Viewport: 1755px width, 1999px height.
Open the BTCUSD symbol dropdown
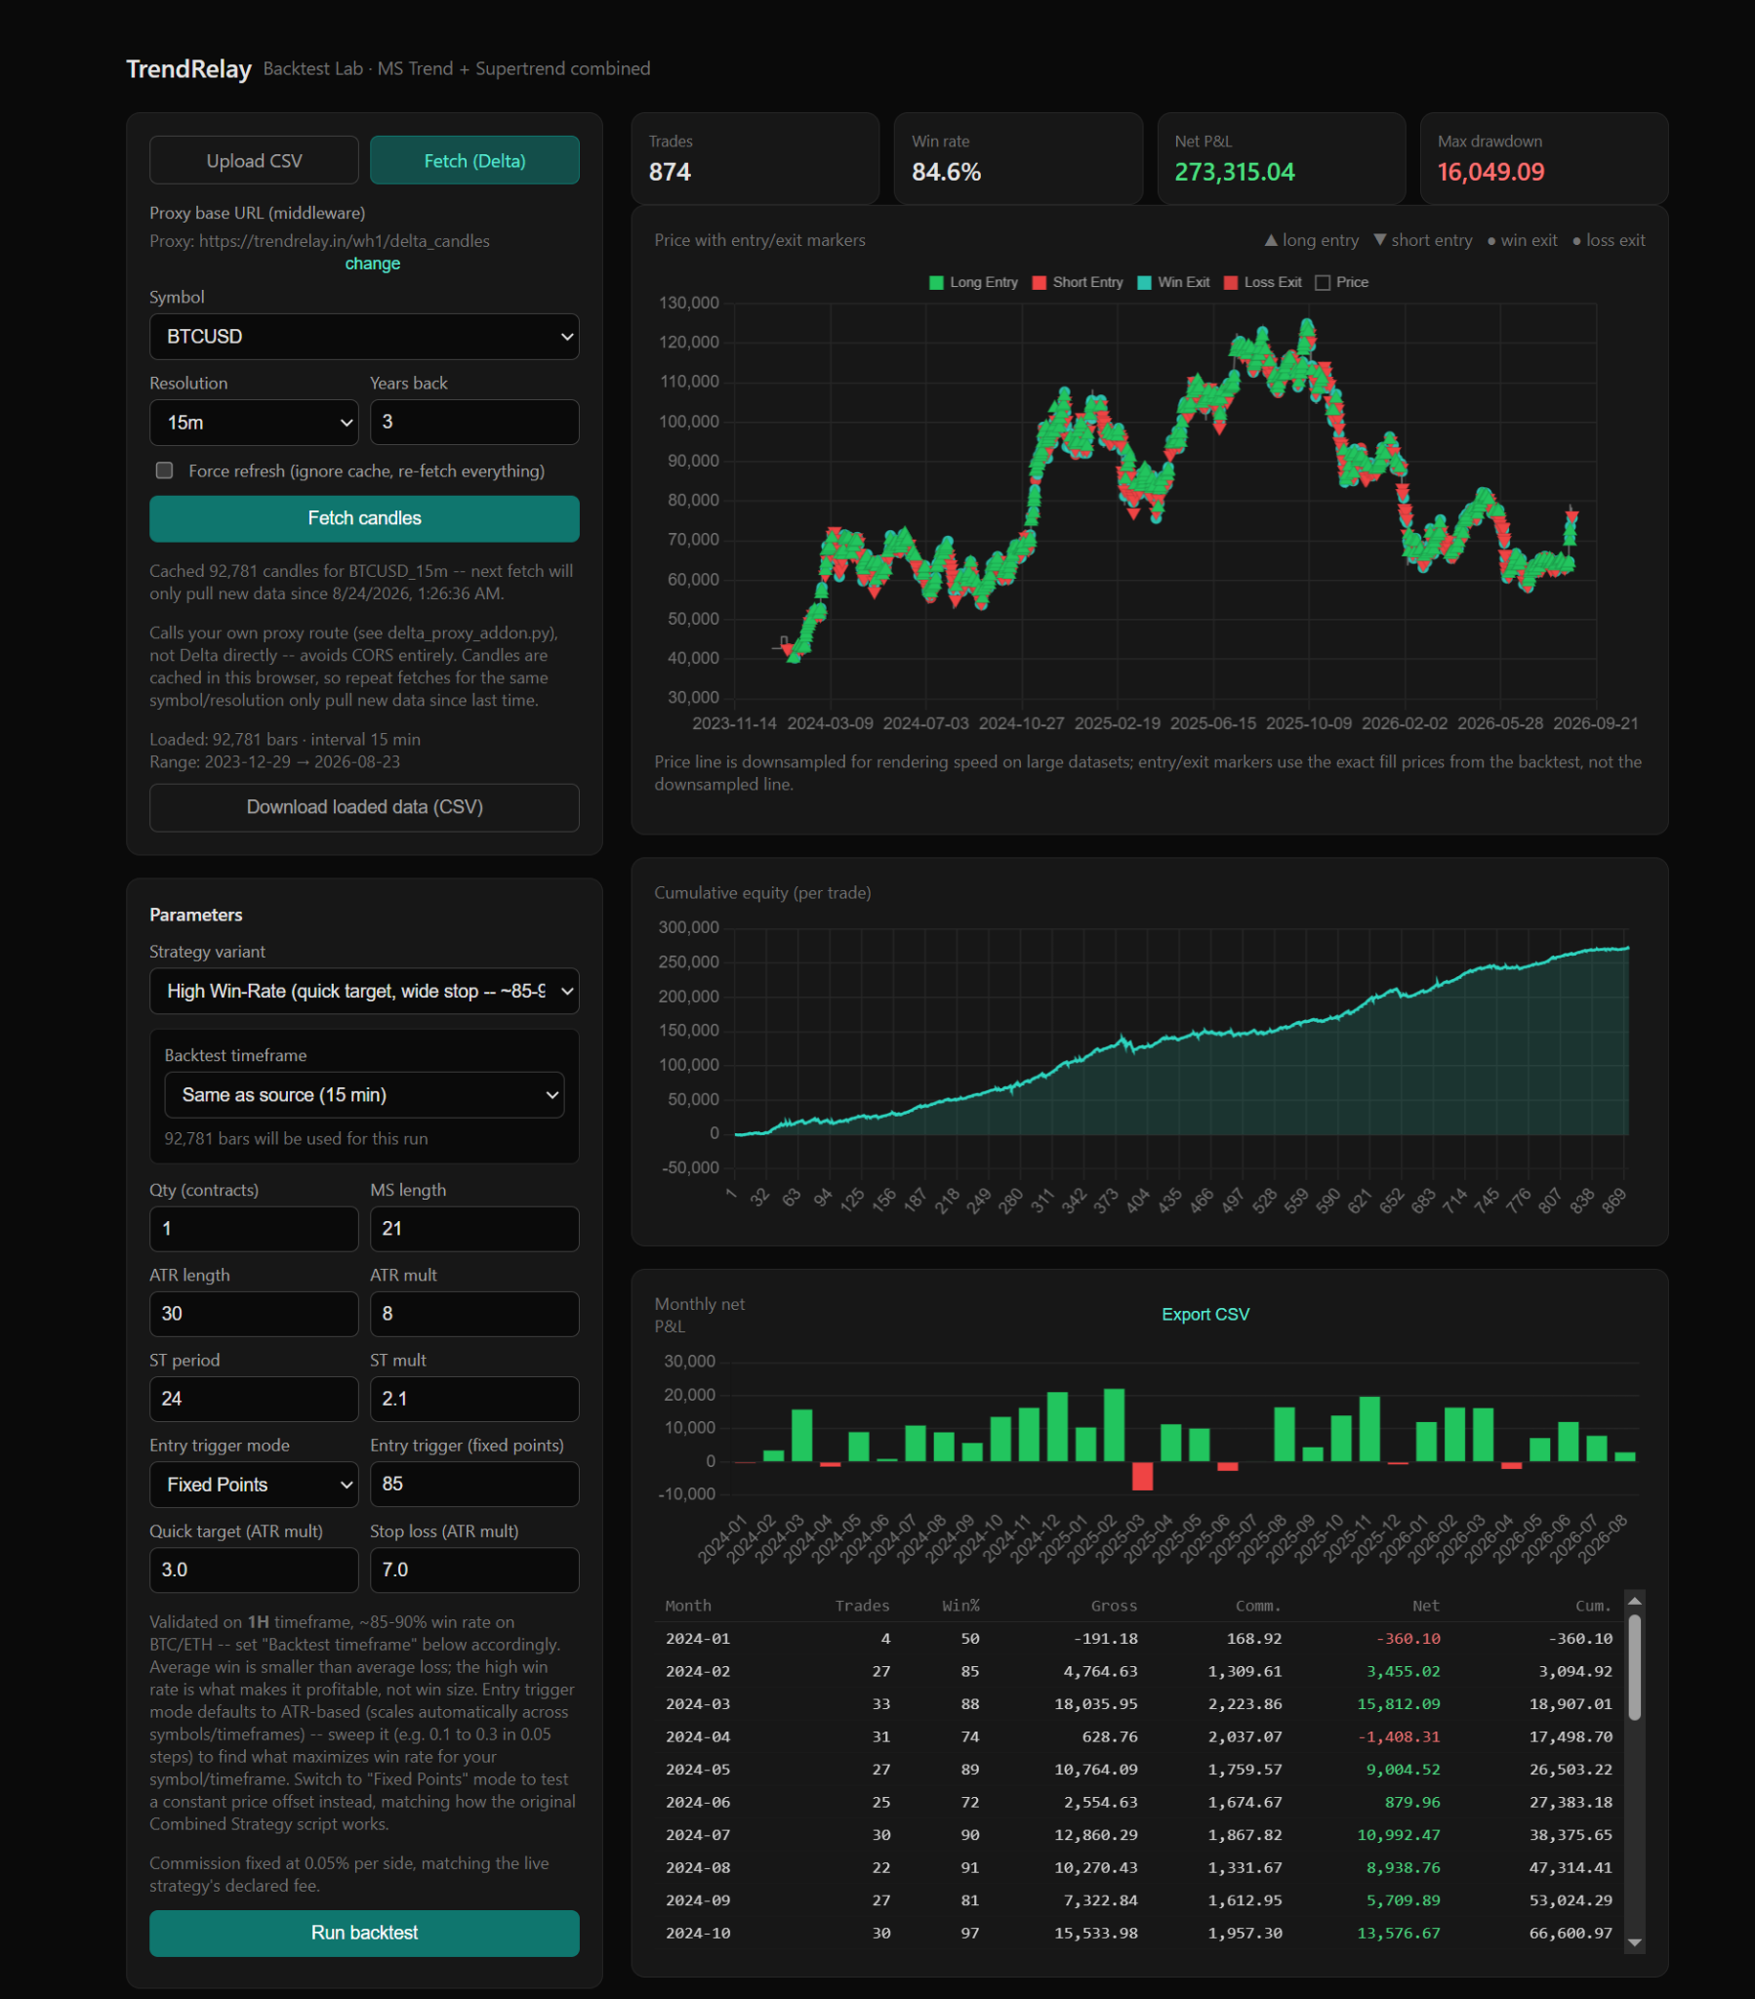tap(364, 337)
